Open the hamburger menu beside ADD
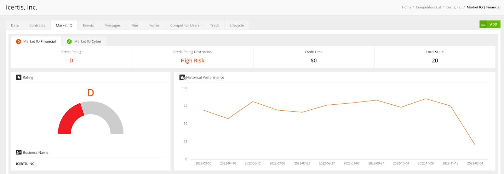 point(483,24)
